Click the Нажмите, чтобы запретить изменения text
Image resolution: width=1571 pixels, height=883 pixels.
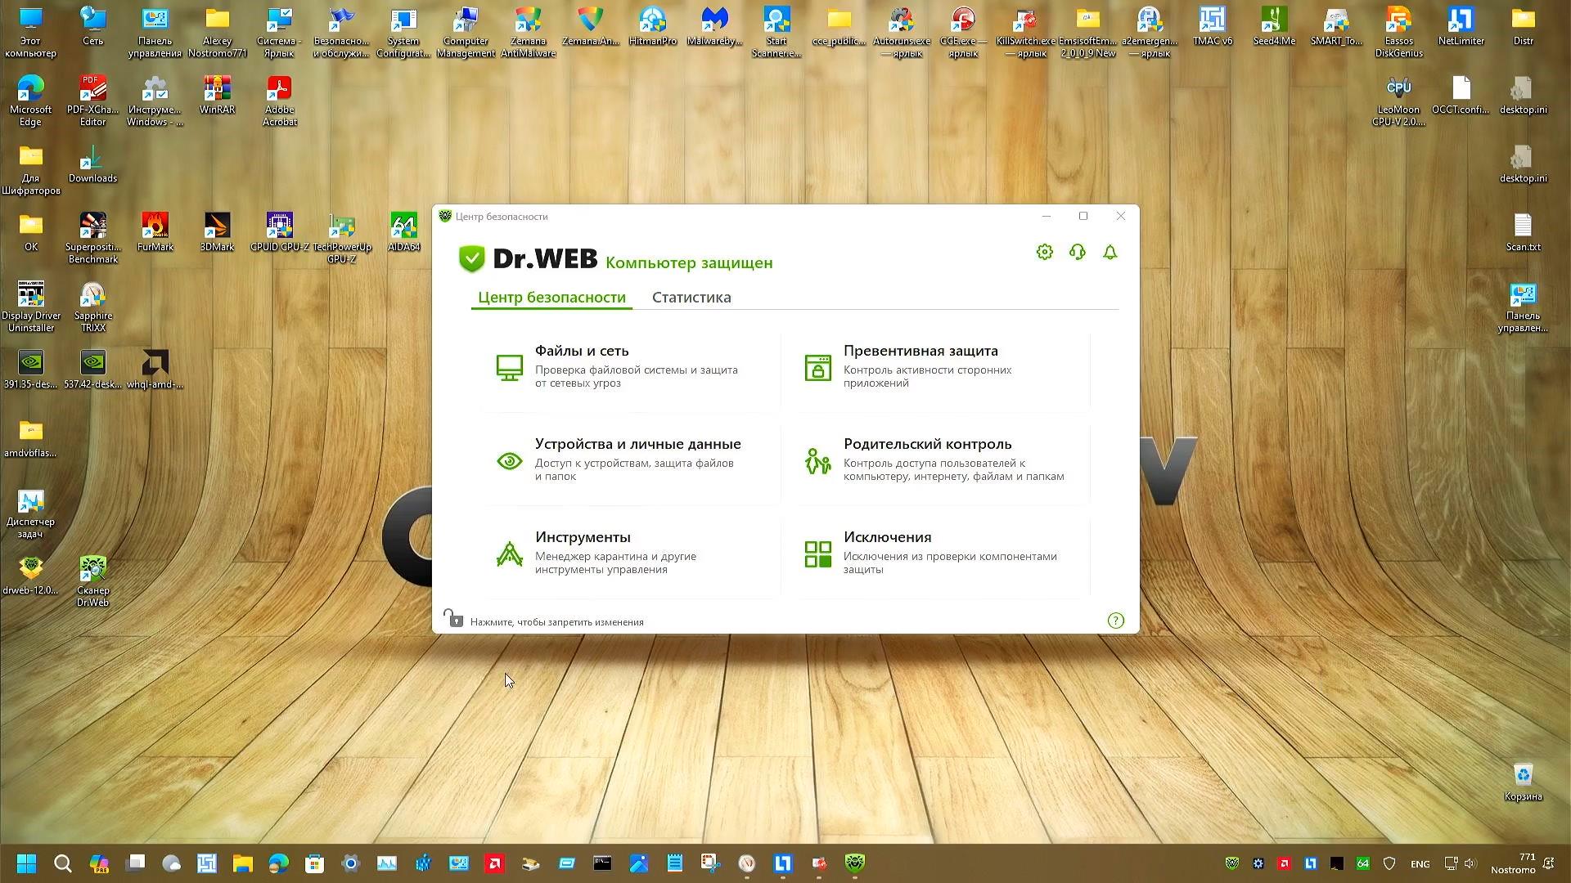[x=556, y=622]
